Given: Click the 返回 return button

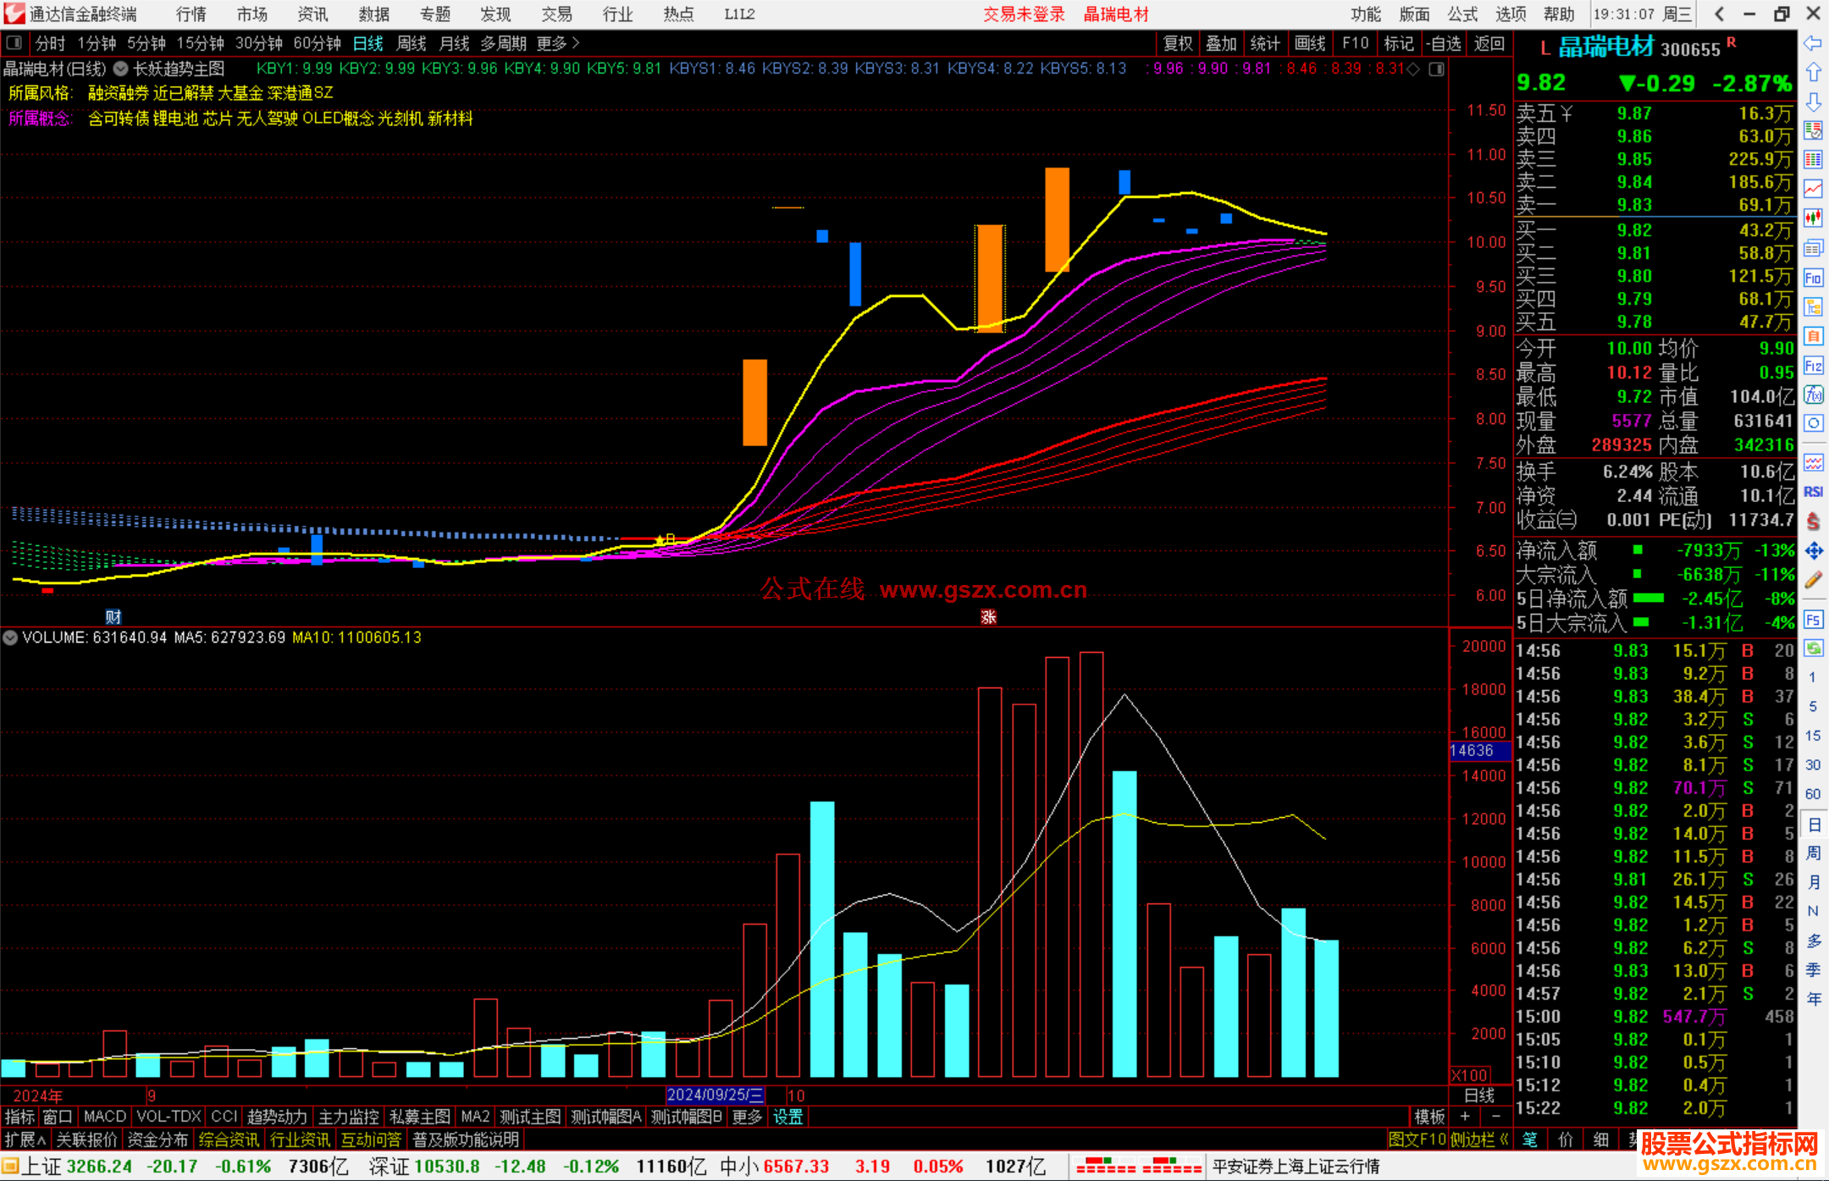Looking at the screenshot, I should [x=1489, y=43].
